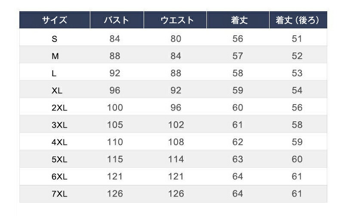344x216 pixels.
Task: Select the XL size row label
Action: pos(57,90)
